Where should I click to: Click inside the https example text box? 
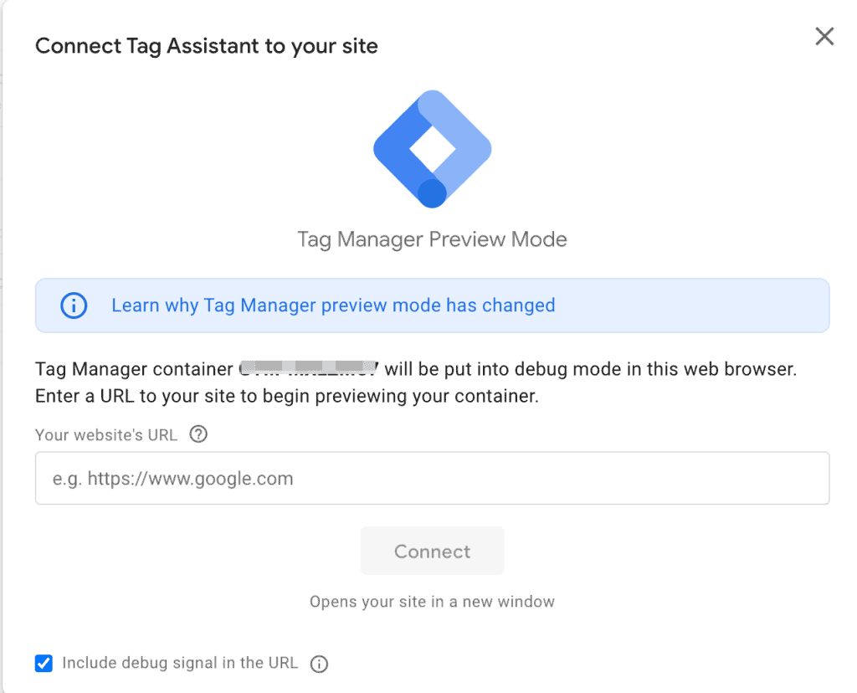(x=432, y=478)
